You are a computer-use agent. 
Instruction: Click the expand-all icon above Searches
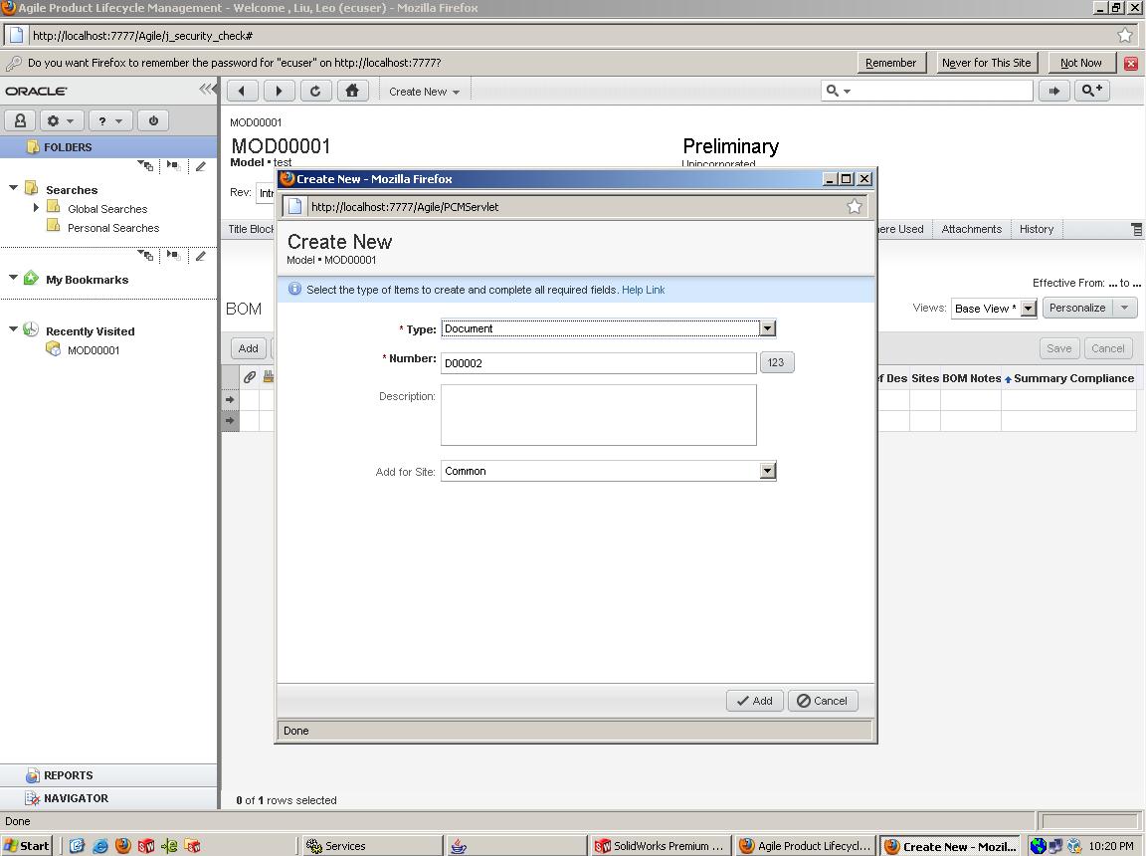(145, 166)
